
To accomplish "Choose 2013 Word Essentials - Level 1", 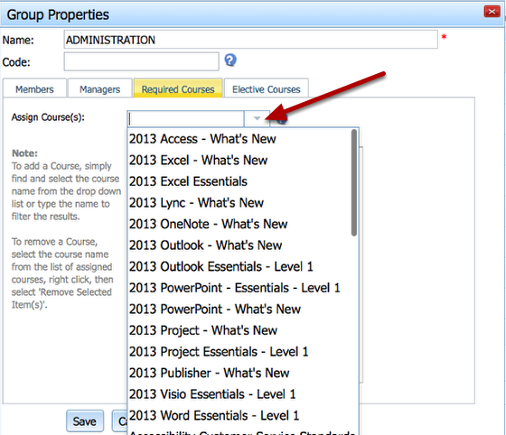I will click(x=239, y=415).
